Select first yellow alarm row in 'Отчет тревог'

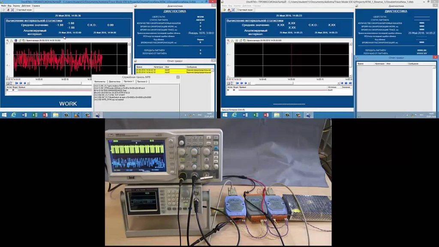click(175, 70)
